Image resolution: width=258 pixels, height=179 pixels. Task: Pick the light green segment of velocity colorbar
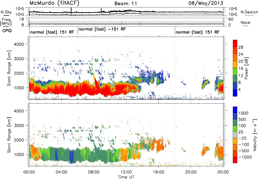(x=235, y=129)
